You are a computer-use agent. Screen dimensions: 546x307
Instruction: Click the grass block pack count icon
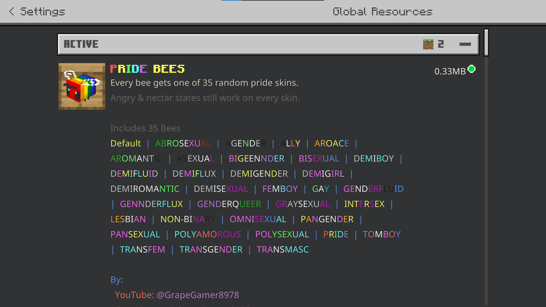coord(428,44)
